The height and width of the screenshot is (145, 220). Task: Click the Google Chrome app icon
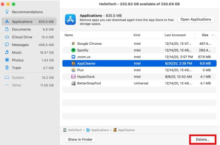point(74,44)
